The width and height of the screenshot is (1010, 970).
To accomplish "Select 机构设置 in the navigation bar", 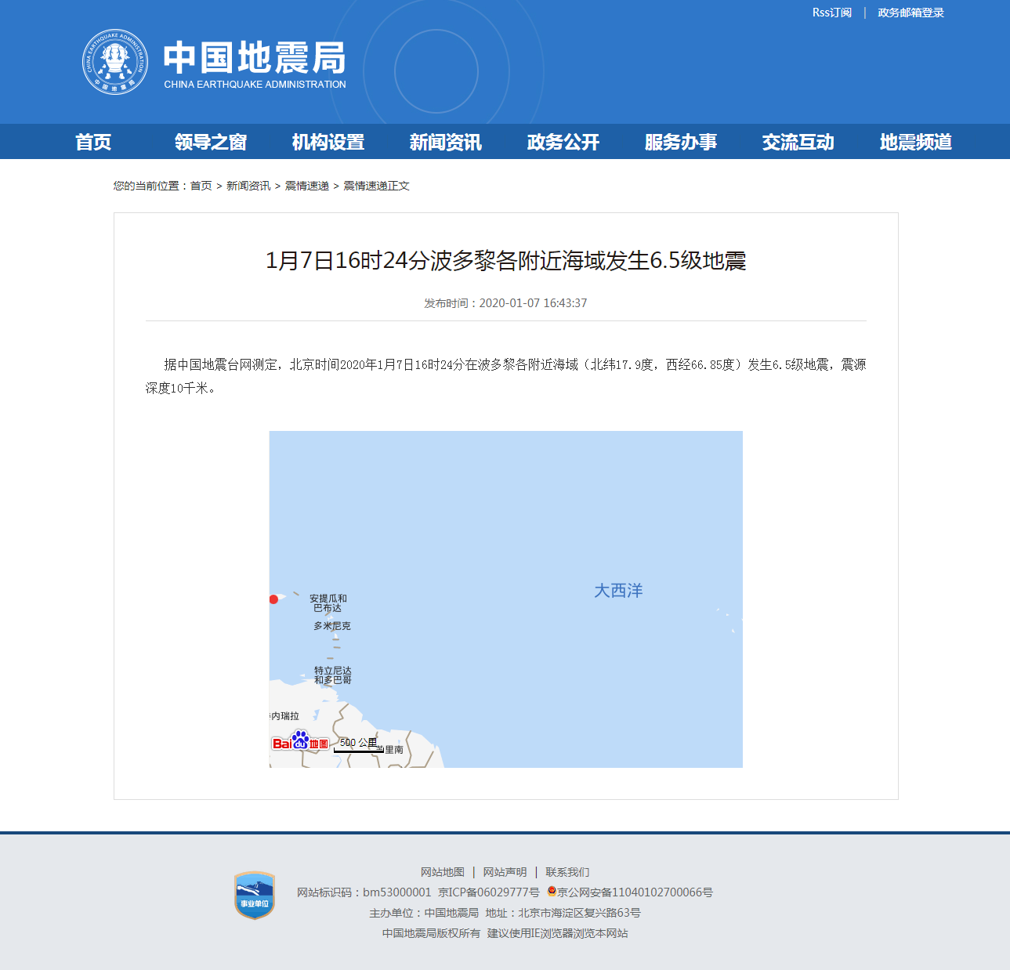I will [x=328, y=142].
